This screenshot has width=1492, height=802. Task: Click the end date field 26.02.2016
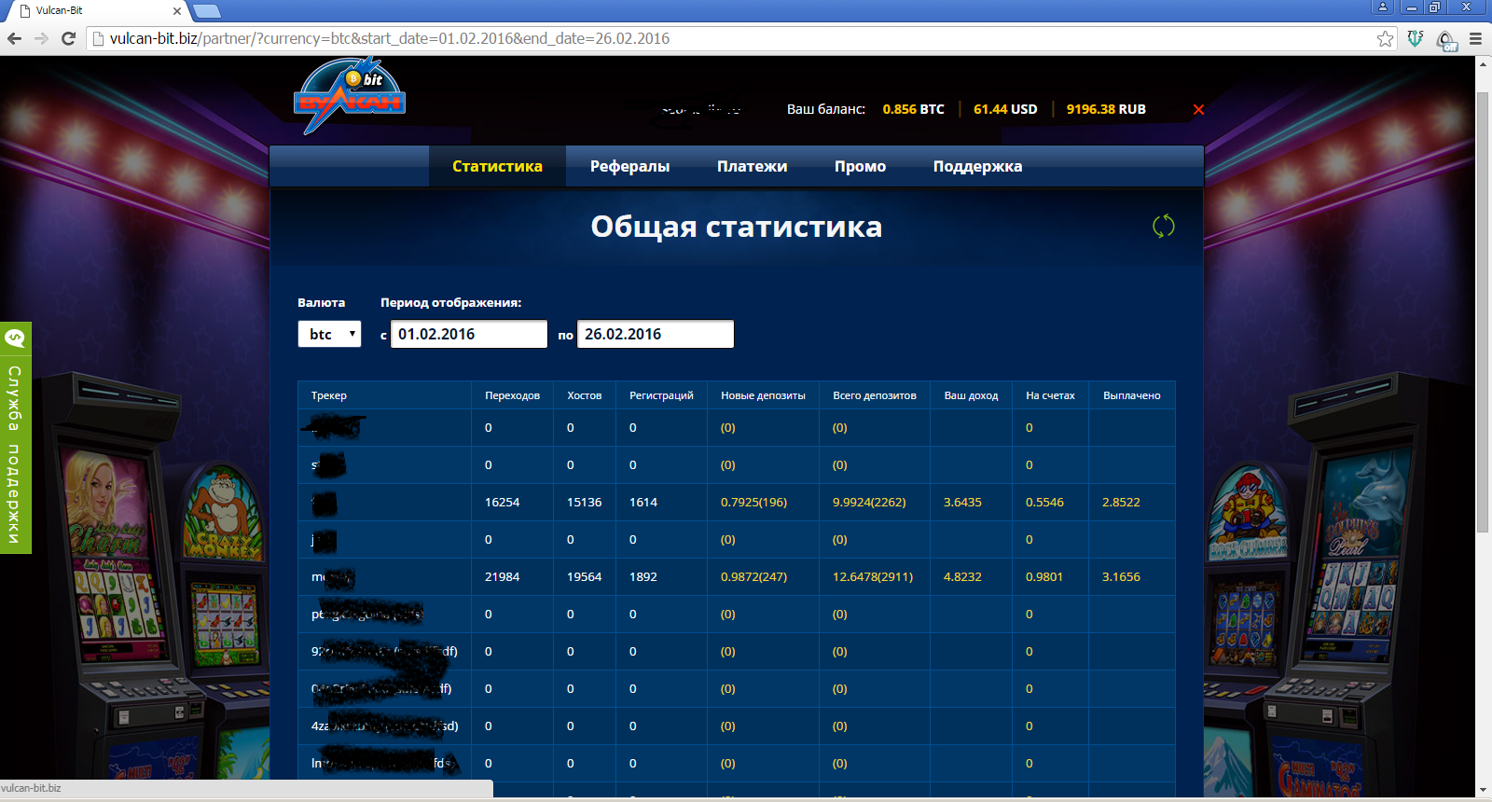(655, 334)
